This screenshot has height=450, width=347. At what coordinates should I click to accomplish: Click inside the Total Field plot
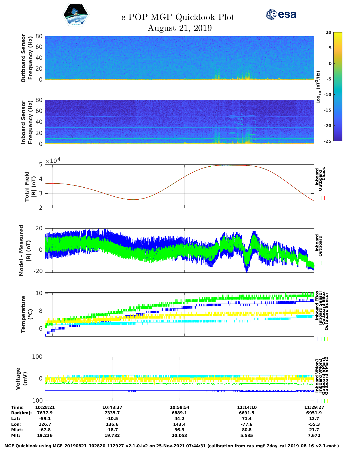pos(179,186)
